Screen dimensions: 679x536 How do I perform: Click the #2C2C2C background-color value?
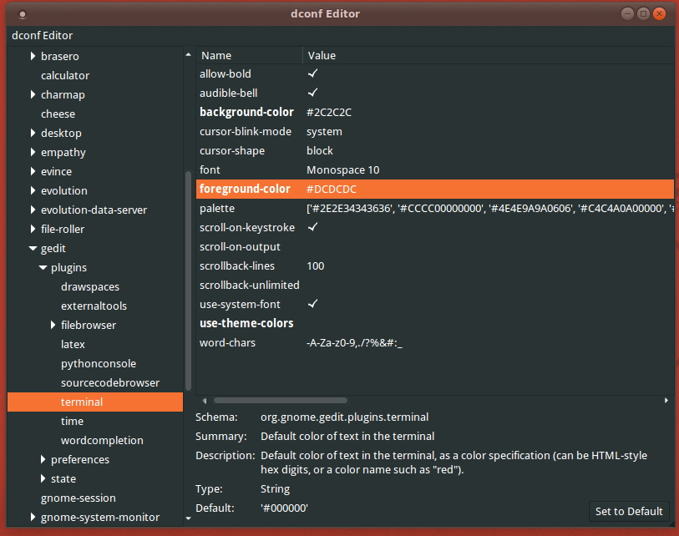coord(329,112)
